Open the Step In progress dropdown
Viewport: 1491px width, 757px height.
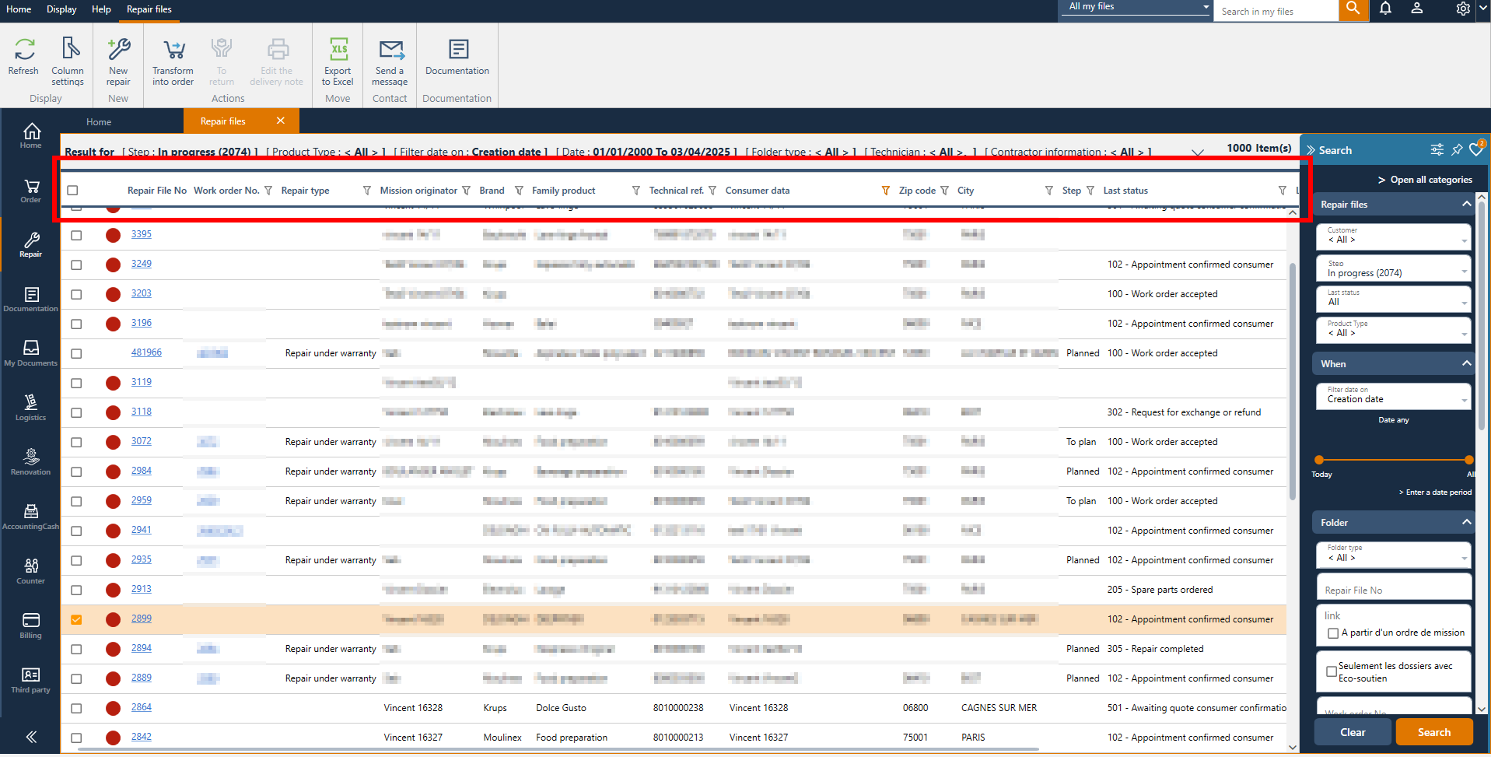(x=1394, y=268)
